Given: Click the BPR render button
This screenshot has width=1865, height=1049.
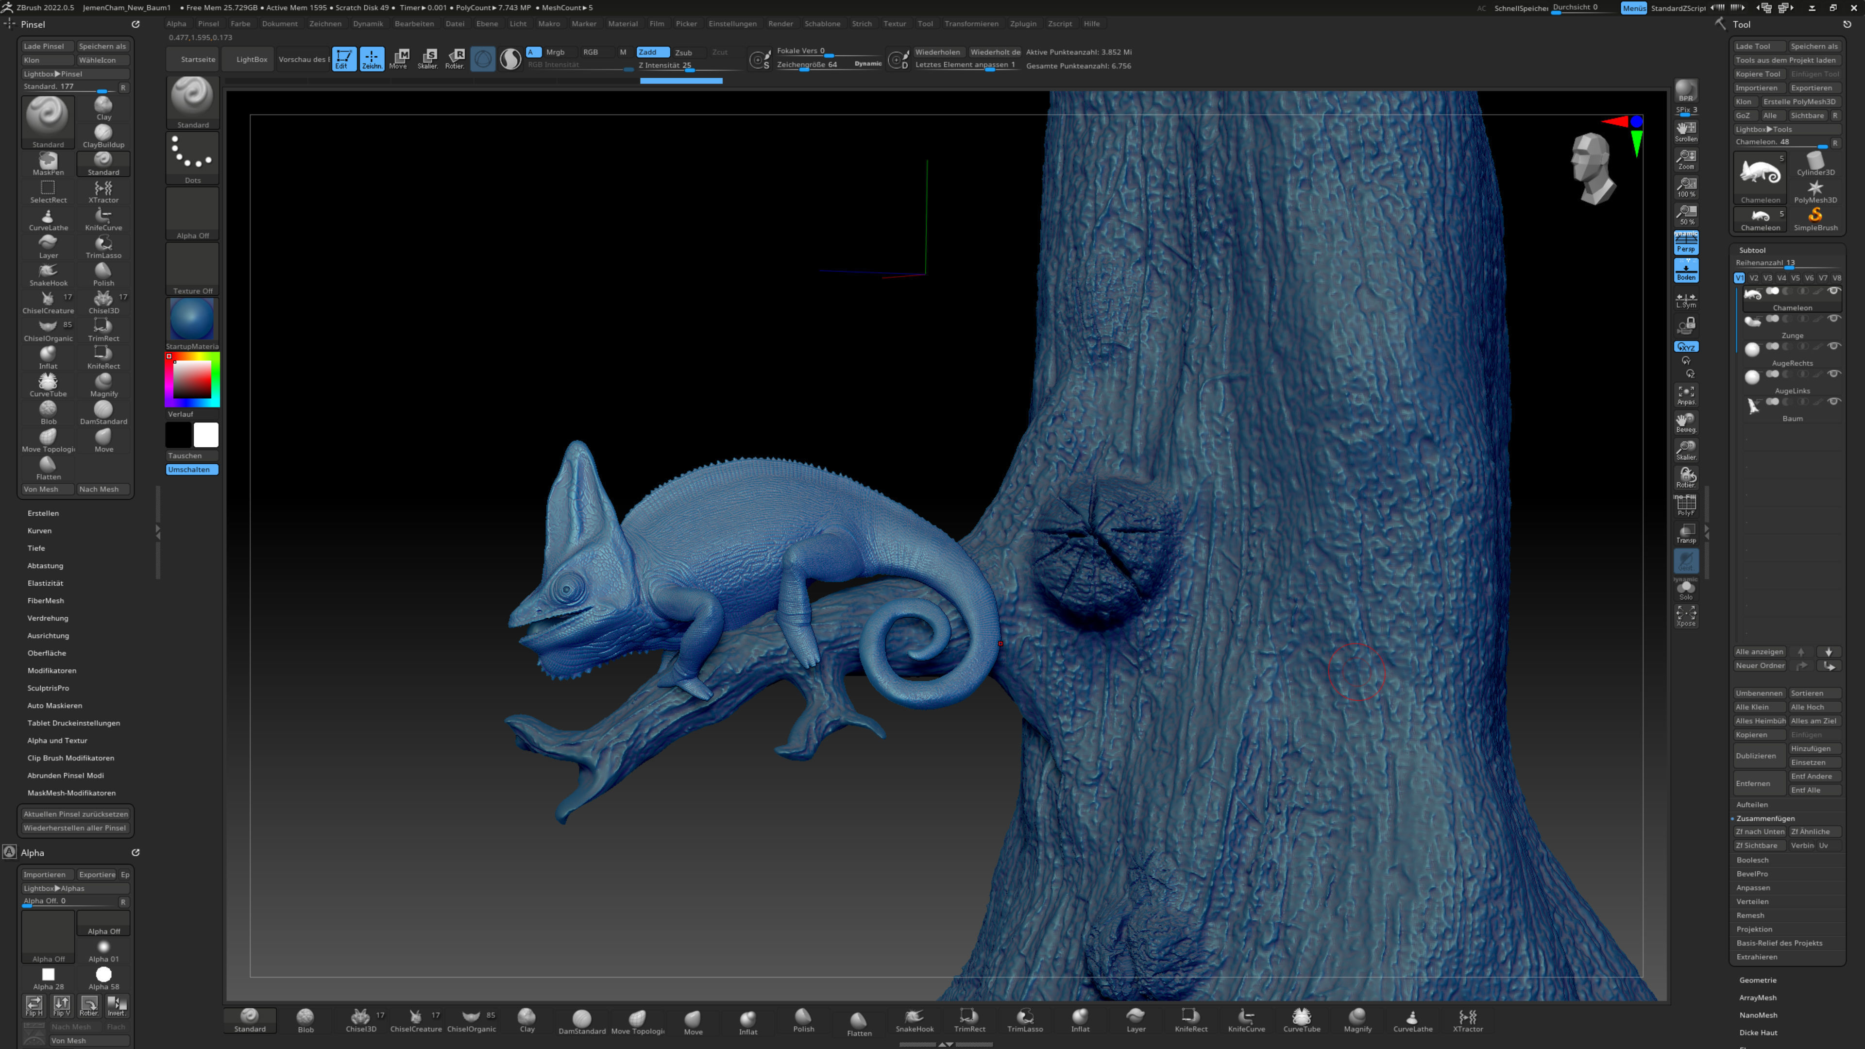Looking at the screenshot, I should click(x=1685, y=91).
